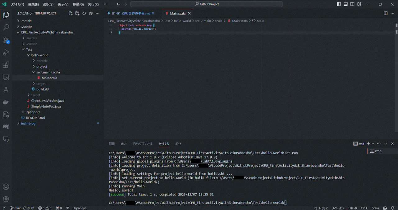Open Source Control view with badge
This screenshot has height=210, width=398.
(6, 40)
